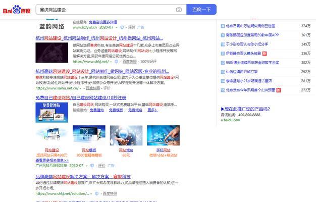This screenshot has width=316, height=202.
Task: Click shield icon beside https://www.shkj.net/
Action: [116, 62]
